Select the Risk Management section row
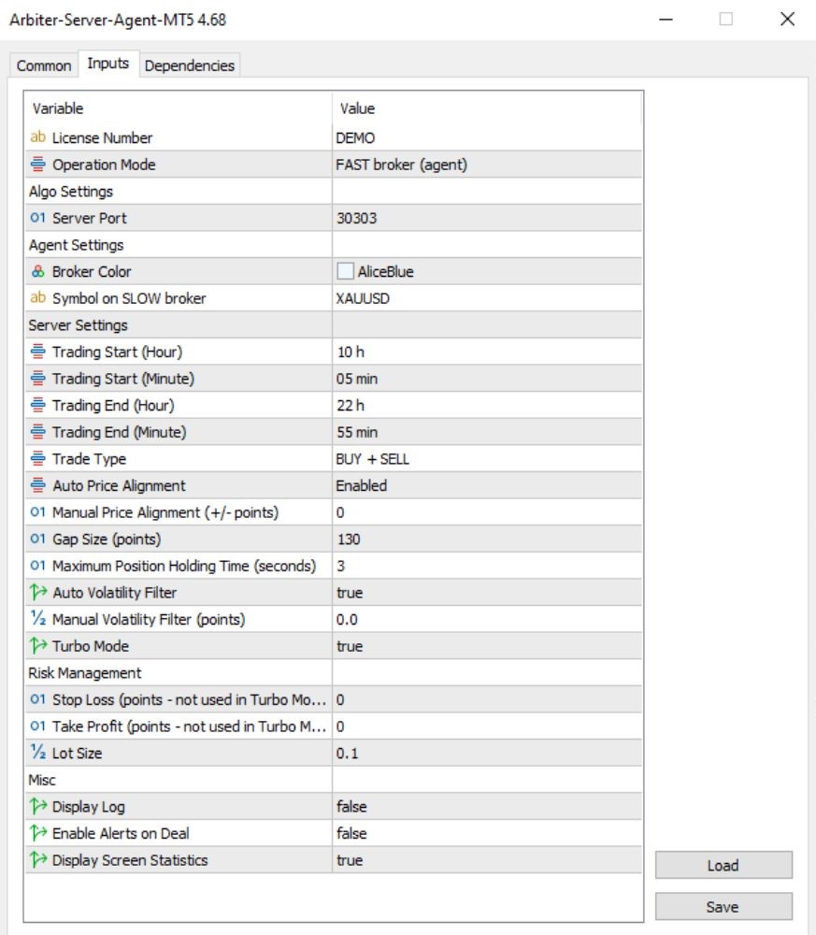 click(333, 673)
